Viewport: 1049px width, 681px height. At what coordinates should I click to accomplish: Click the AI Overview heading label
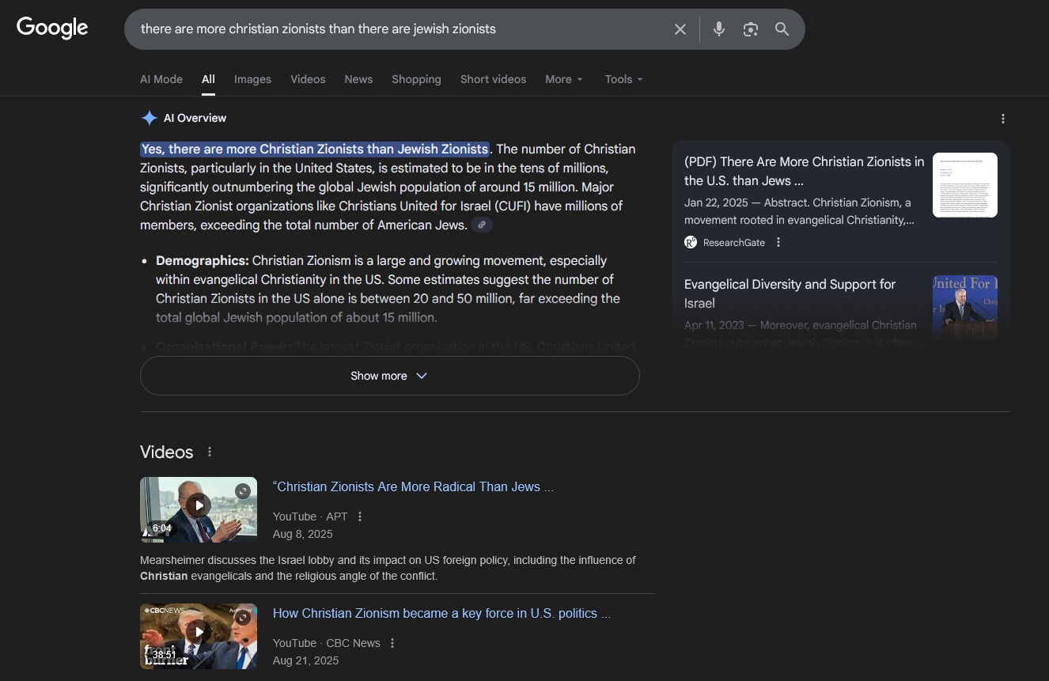point(195,118)
